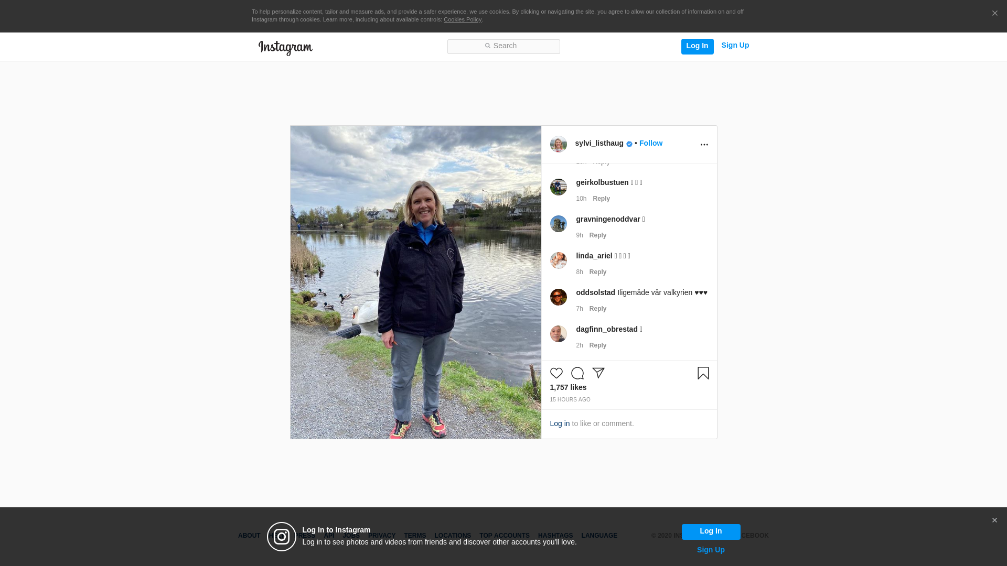
Task: Click the bottom bar Sign Up link
Action: [711, 550]
